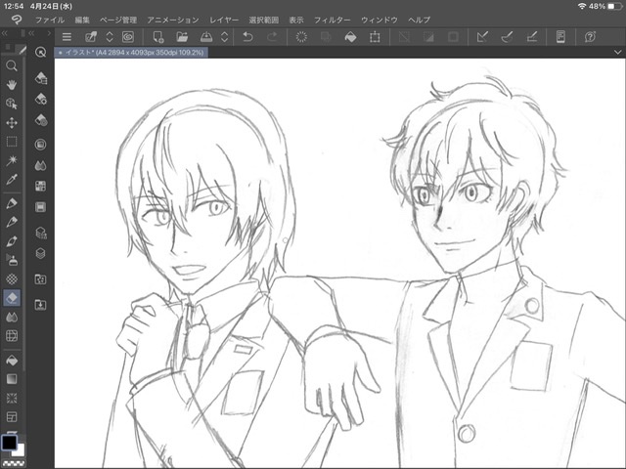Save the illustration
Screen dimensions: 626x469
point(206,37)
